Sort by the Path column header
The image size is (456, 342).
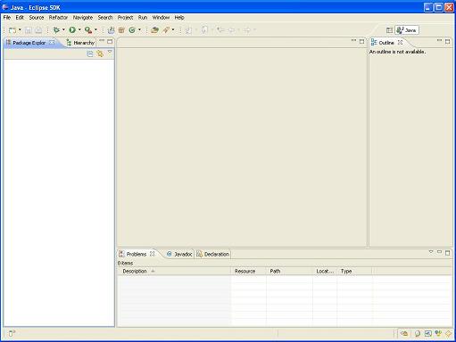[x=290, y=271]
